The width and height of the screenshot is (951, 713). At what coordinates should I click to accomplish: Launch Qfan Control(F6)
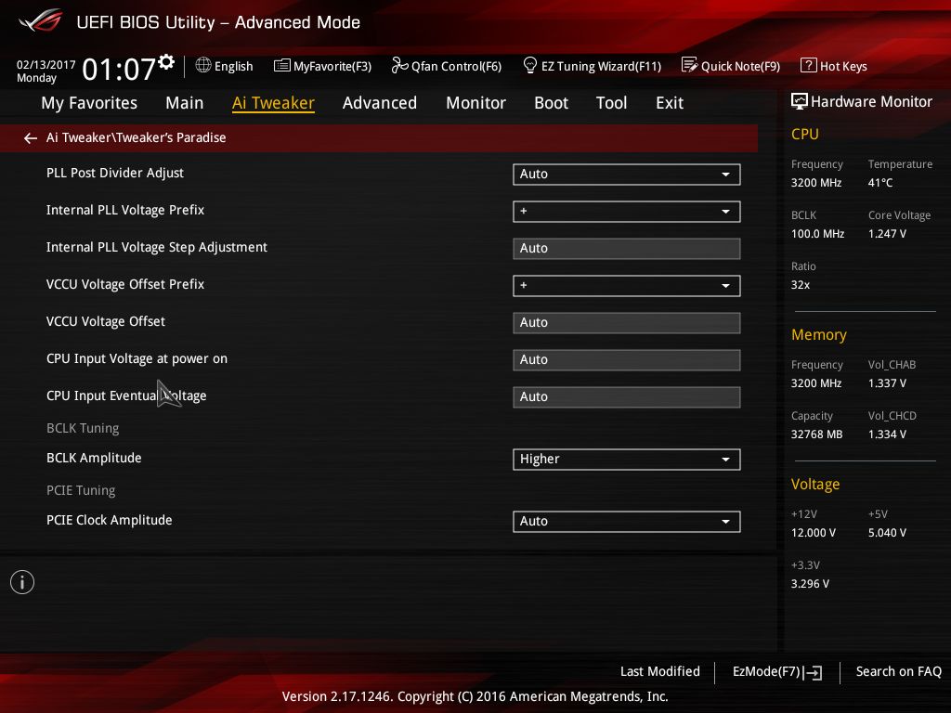pos(447,66)
